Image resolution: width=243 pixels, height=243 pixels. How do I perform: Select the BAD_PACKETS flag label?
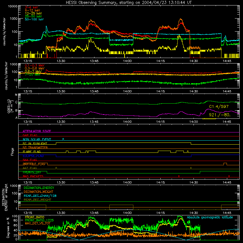pos(33,176)
